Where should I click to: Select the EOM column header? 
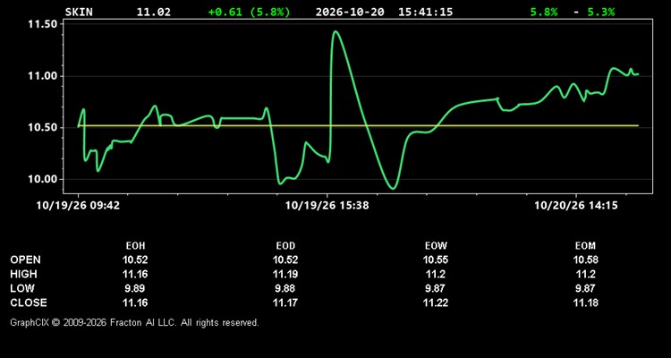click(x=585, y=246)
